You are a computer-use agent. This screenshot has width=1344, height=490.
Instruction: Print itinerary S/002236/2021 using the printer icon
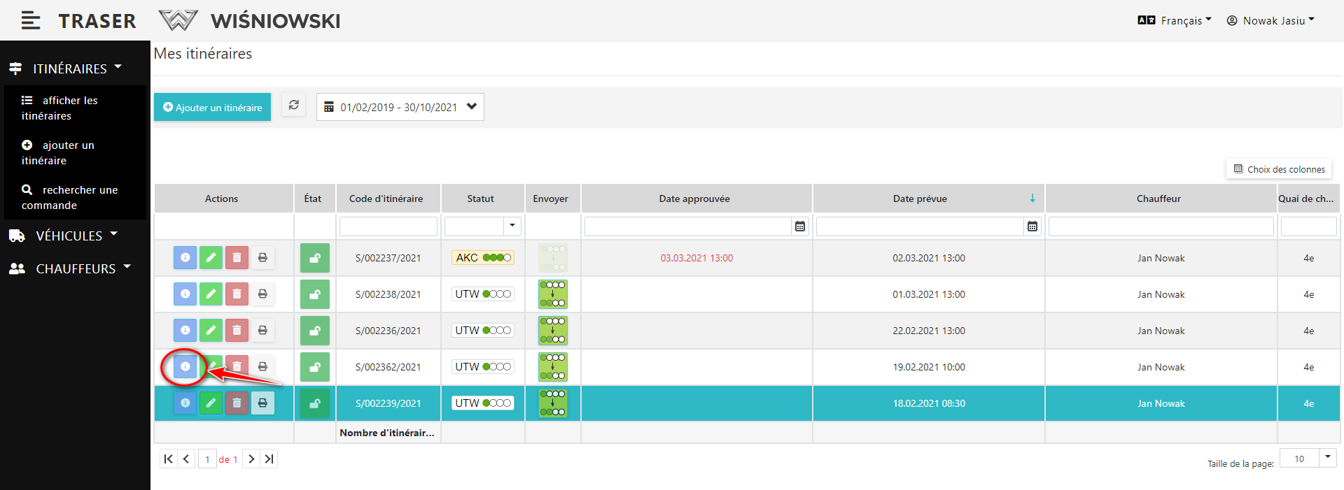pos(262,331)
